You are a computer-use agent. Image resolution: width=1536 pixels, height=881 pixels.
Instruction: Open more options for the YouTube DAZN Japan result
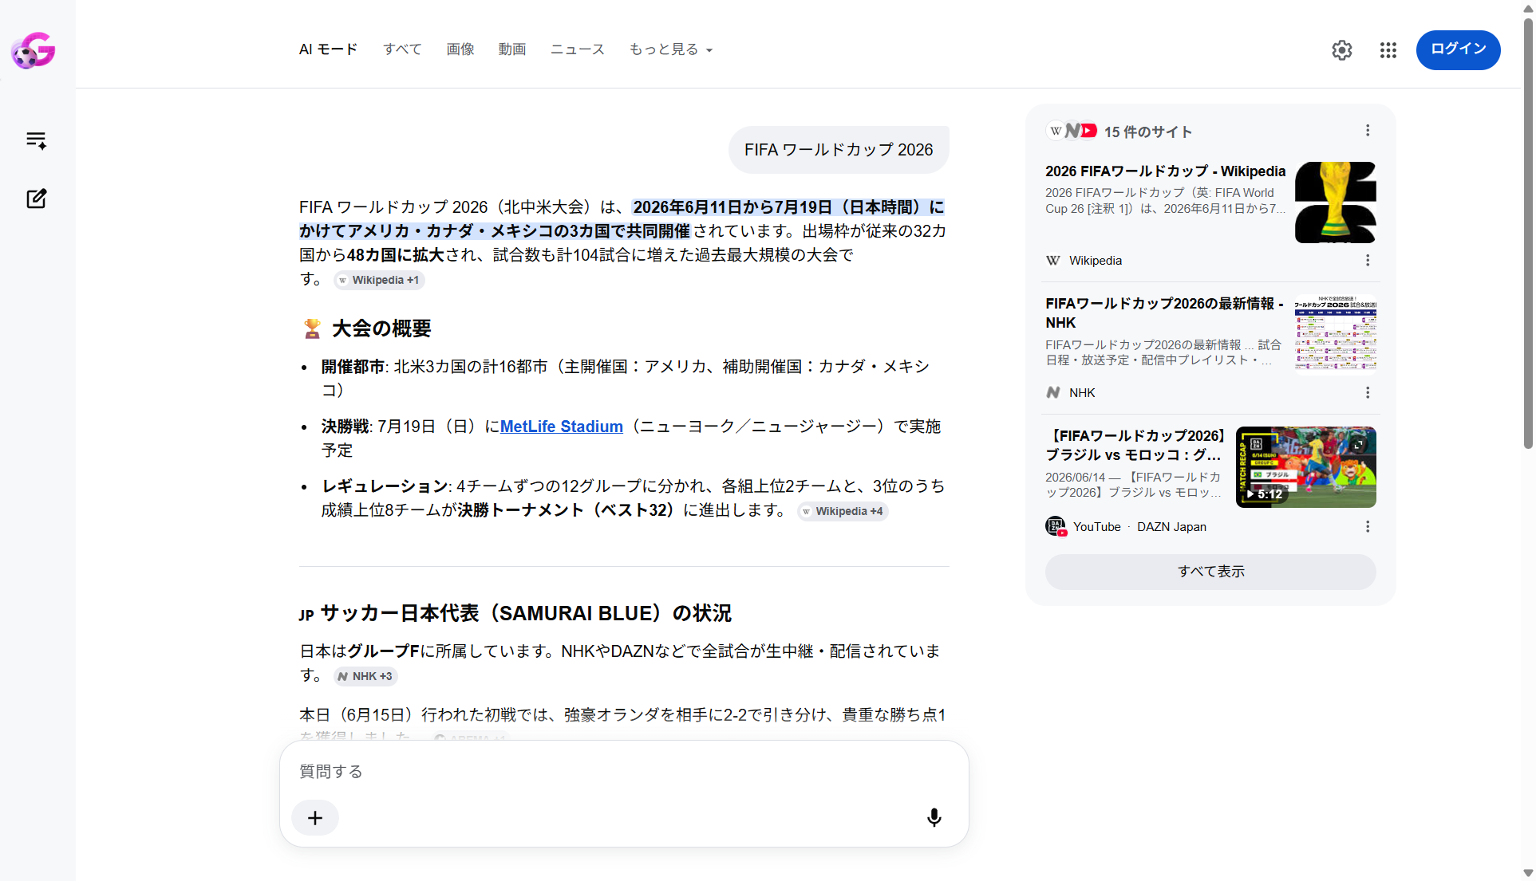(x=1368, y=527)
